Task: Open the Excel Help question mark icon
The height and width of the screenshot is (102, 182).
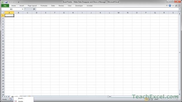Action: tap(170, 6)
